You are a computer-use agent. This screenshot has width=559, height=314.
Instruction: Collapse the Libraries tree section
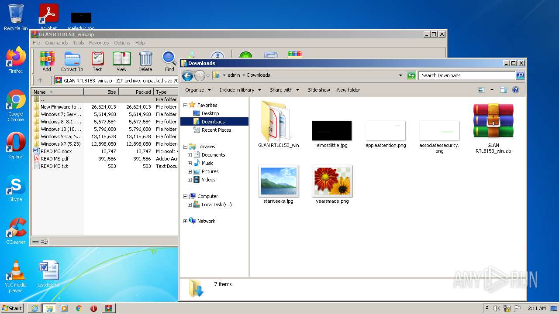pos(185,147)
